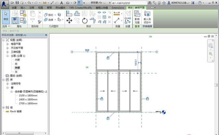Expand the 楼层平面 tree node
The width and height of the screenshot is (219, 135).
pyautogui.click(x=8, y=44)
